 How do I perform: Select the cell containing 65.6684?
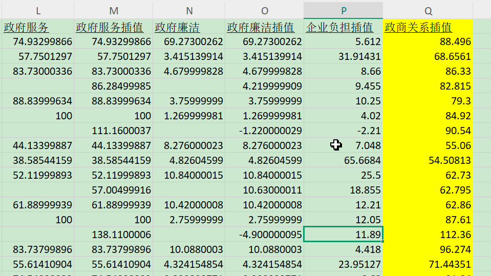pos(343,160)
